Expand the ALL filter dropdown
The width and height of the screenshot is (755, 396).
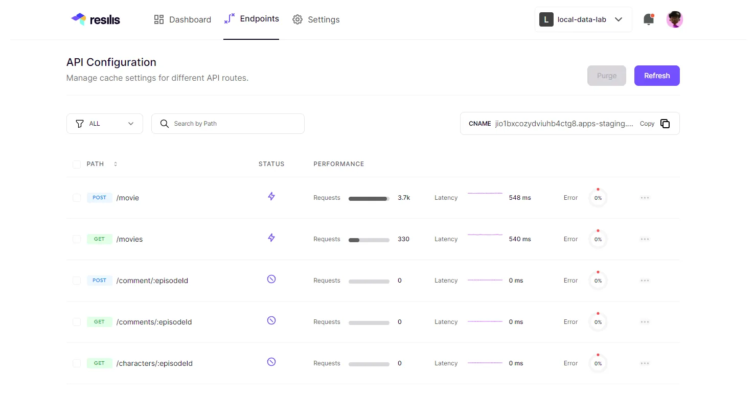(x=105, y=124)
